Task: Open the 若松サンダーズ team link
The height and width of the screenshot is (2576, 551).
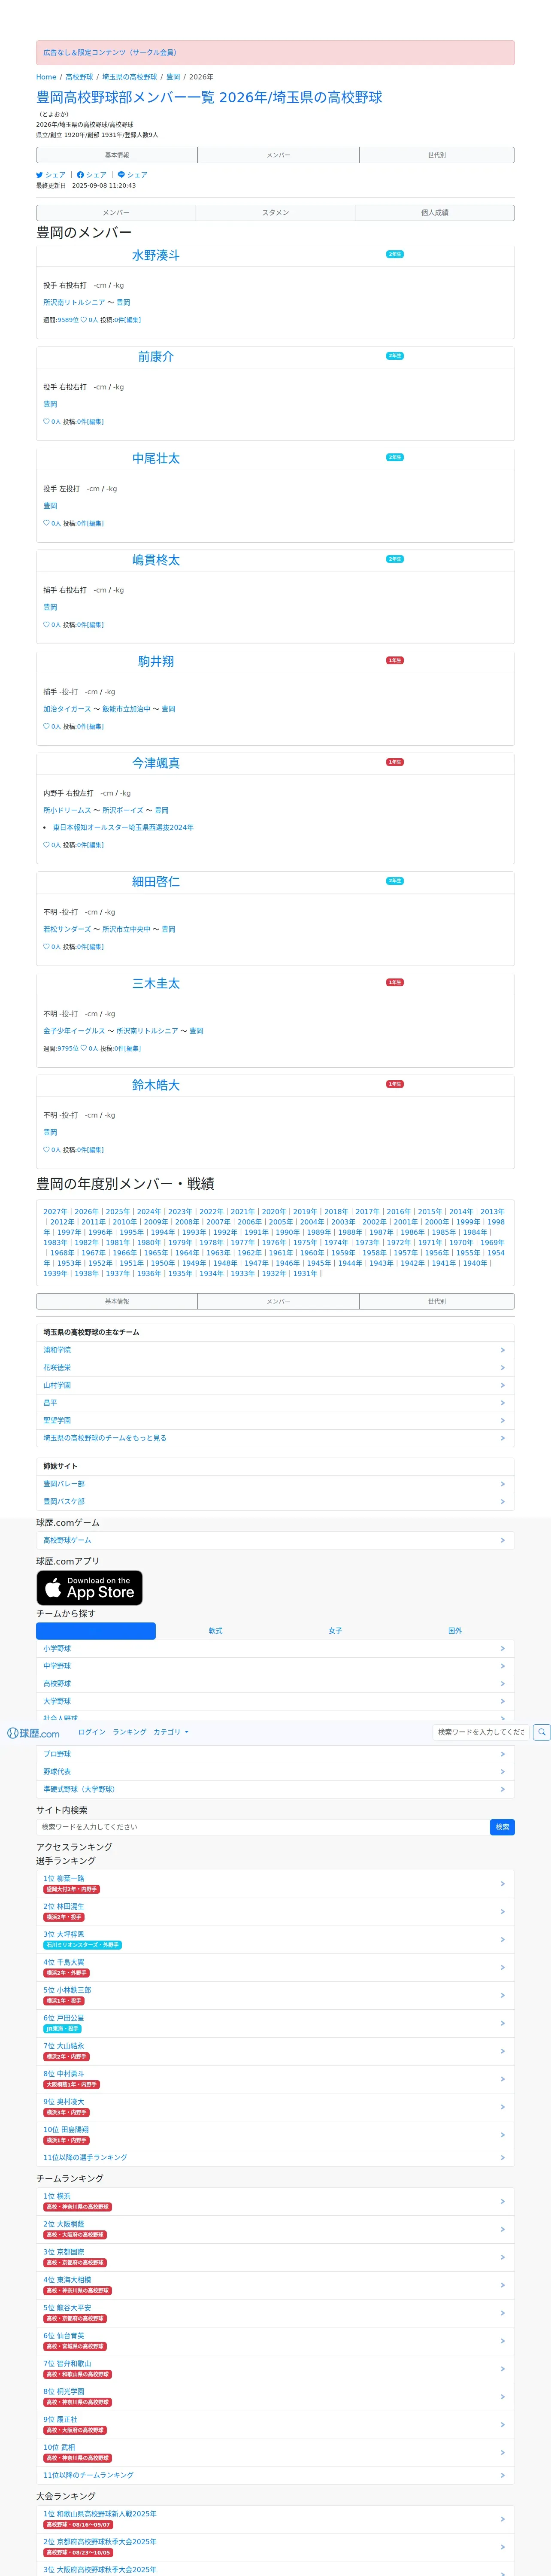Action: pyautogui.click(x=67, y=929)
